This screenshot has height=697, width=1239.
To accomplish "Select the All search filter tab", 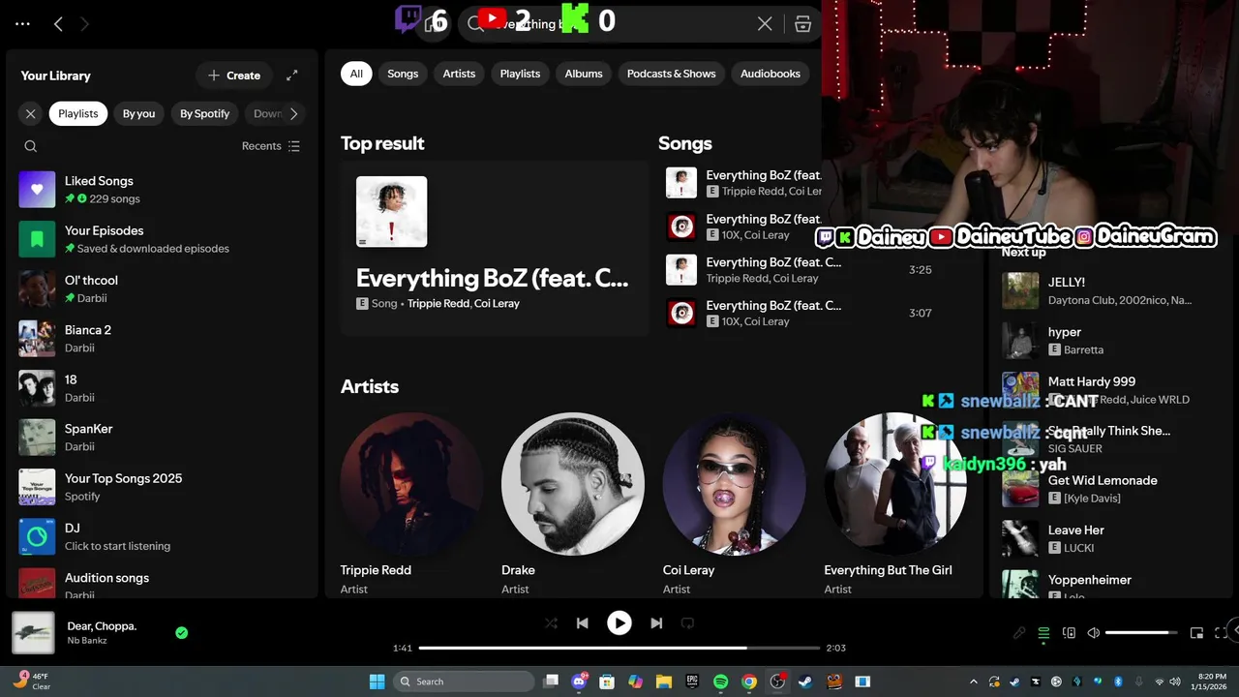I will (356, 74).
